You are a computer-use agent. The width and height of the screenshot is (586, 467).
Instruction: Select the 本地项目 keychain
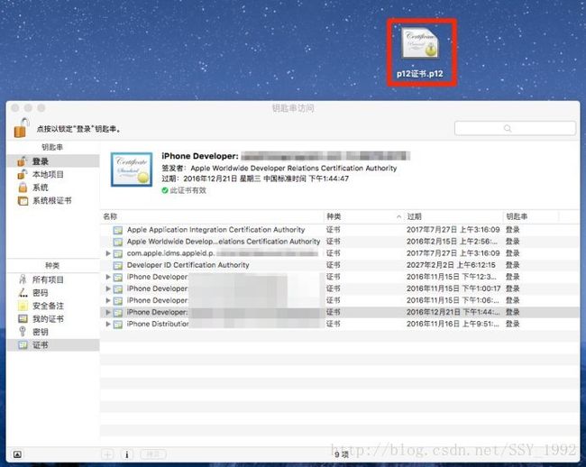pyautogui.click(x=53, y=175)
